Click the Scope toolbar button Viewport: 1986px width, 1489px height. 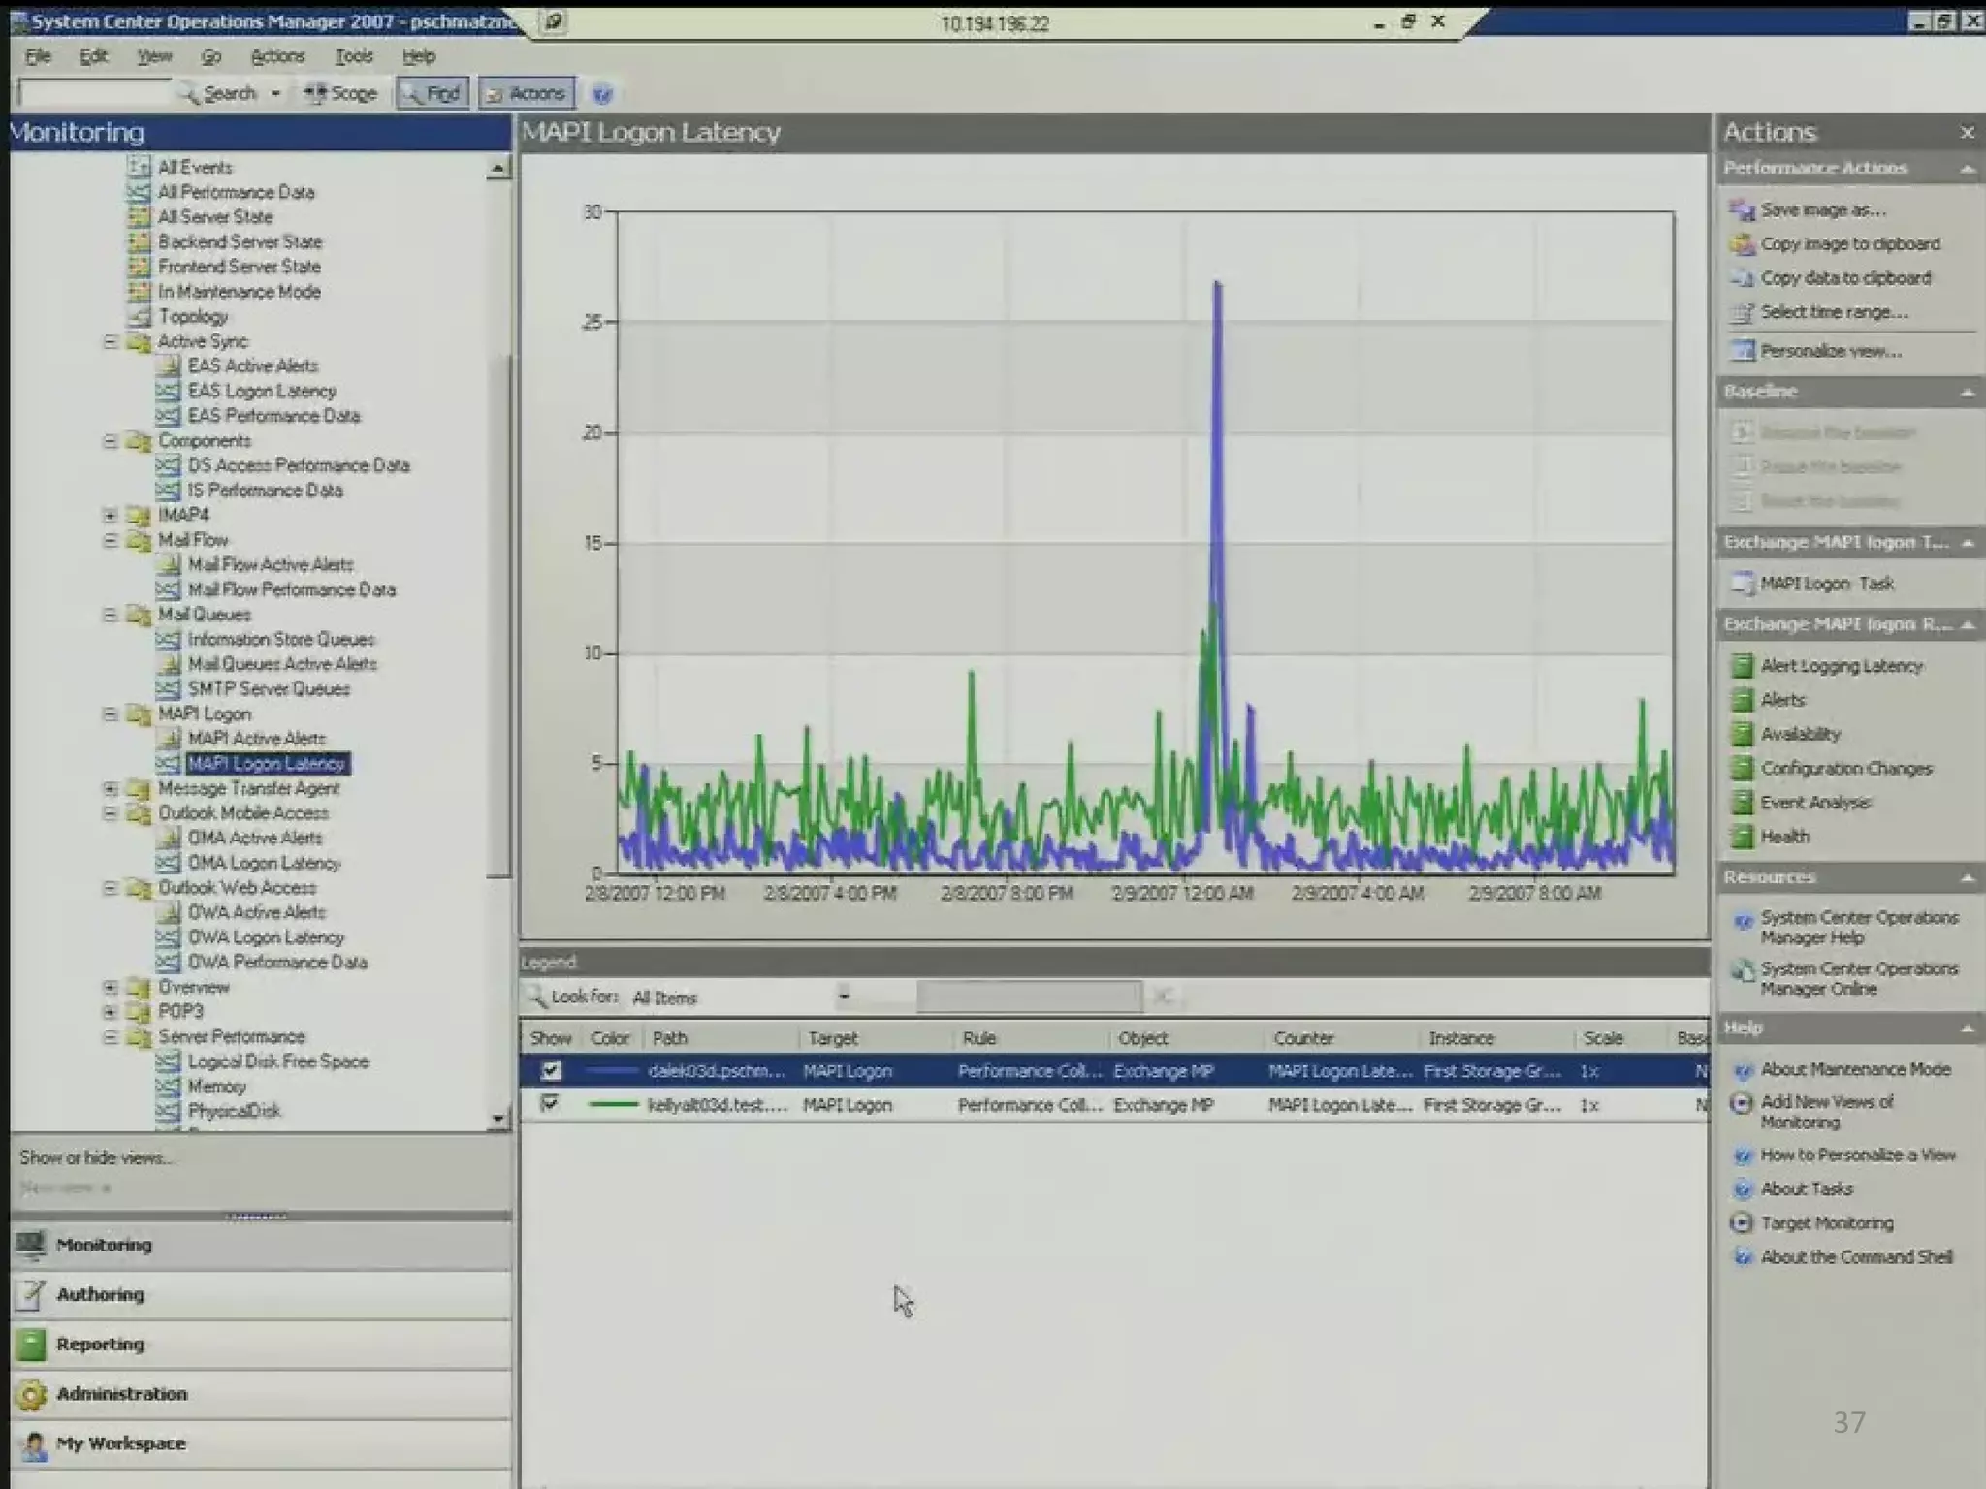pyautogui.click(x=340, y=94)
